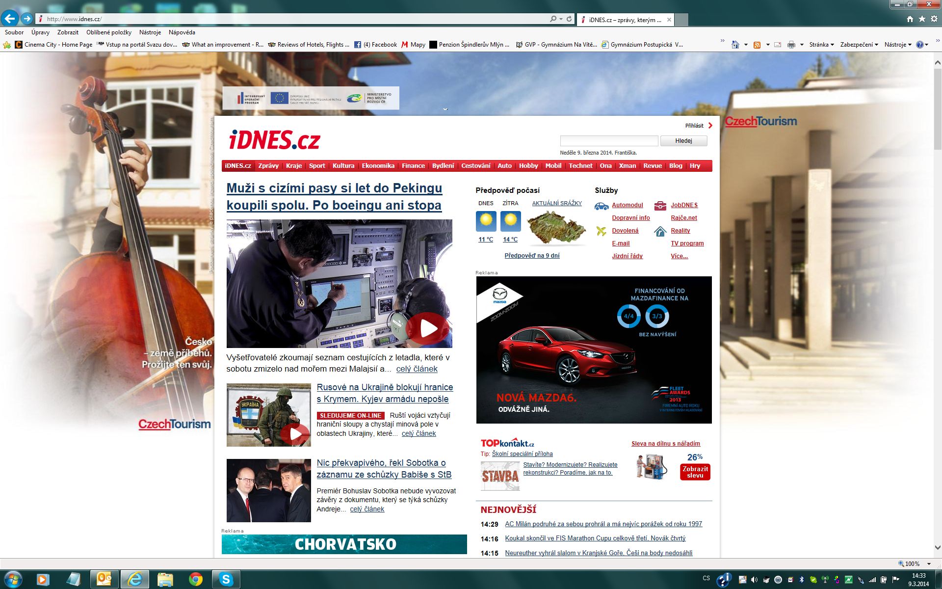Click the Sobotka and Babiš article thumbnail
The image size is (942, 589).
pos(268,490)
